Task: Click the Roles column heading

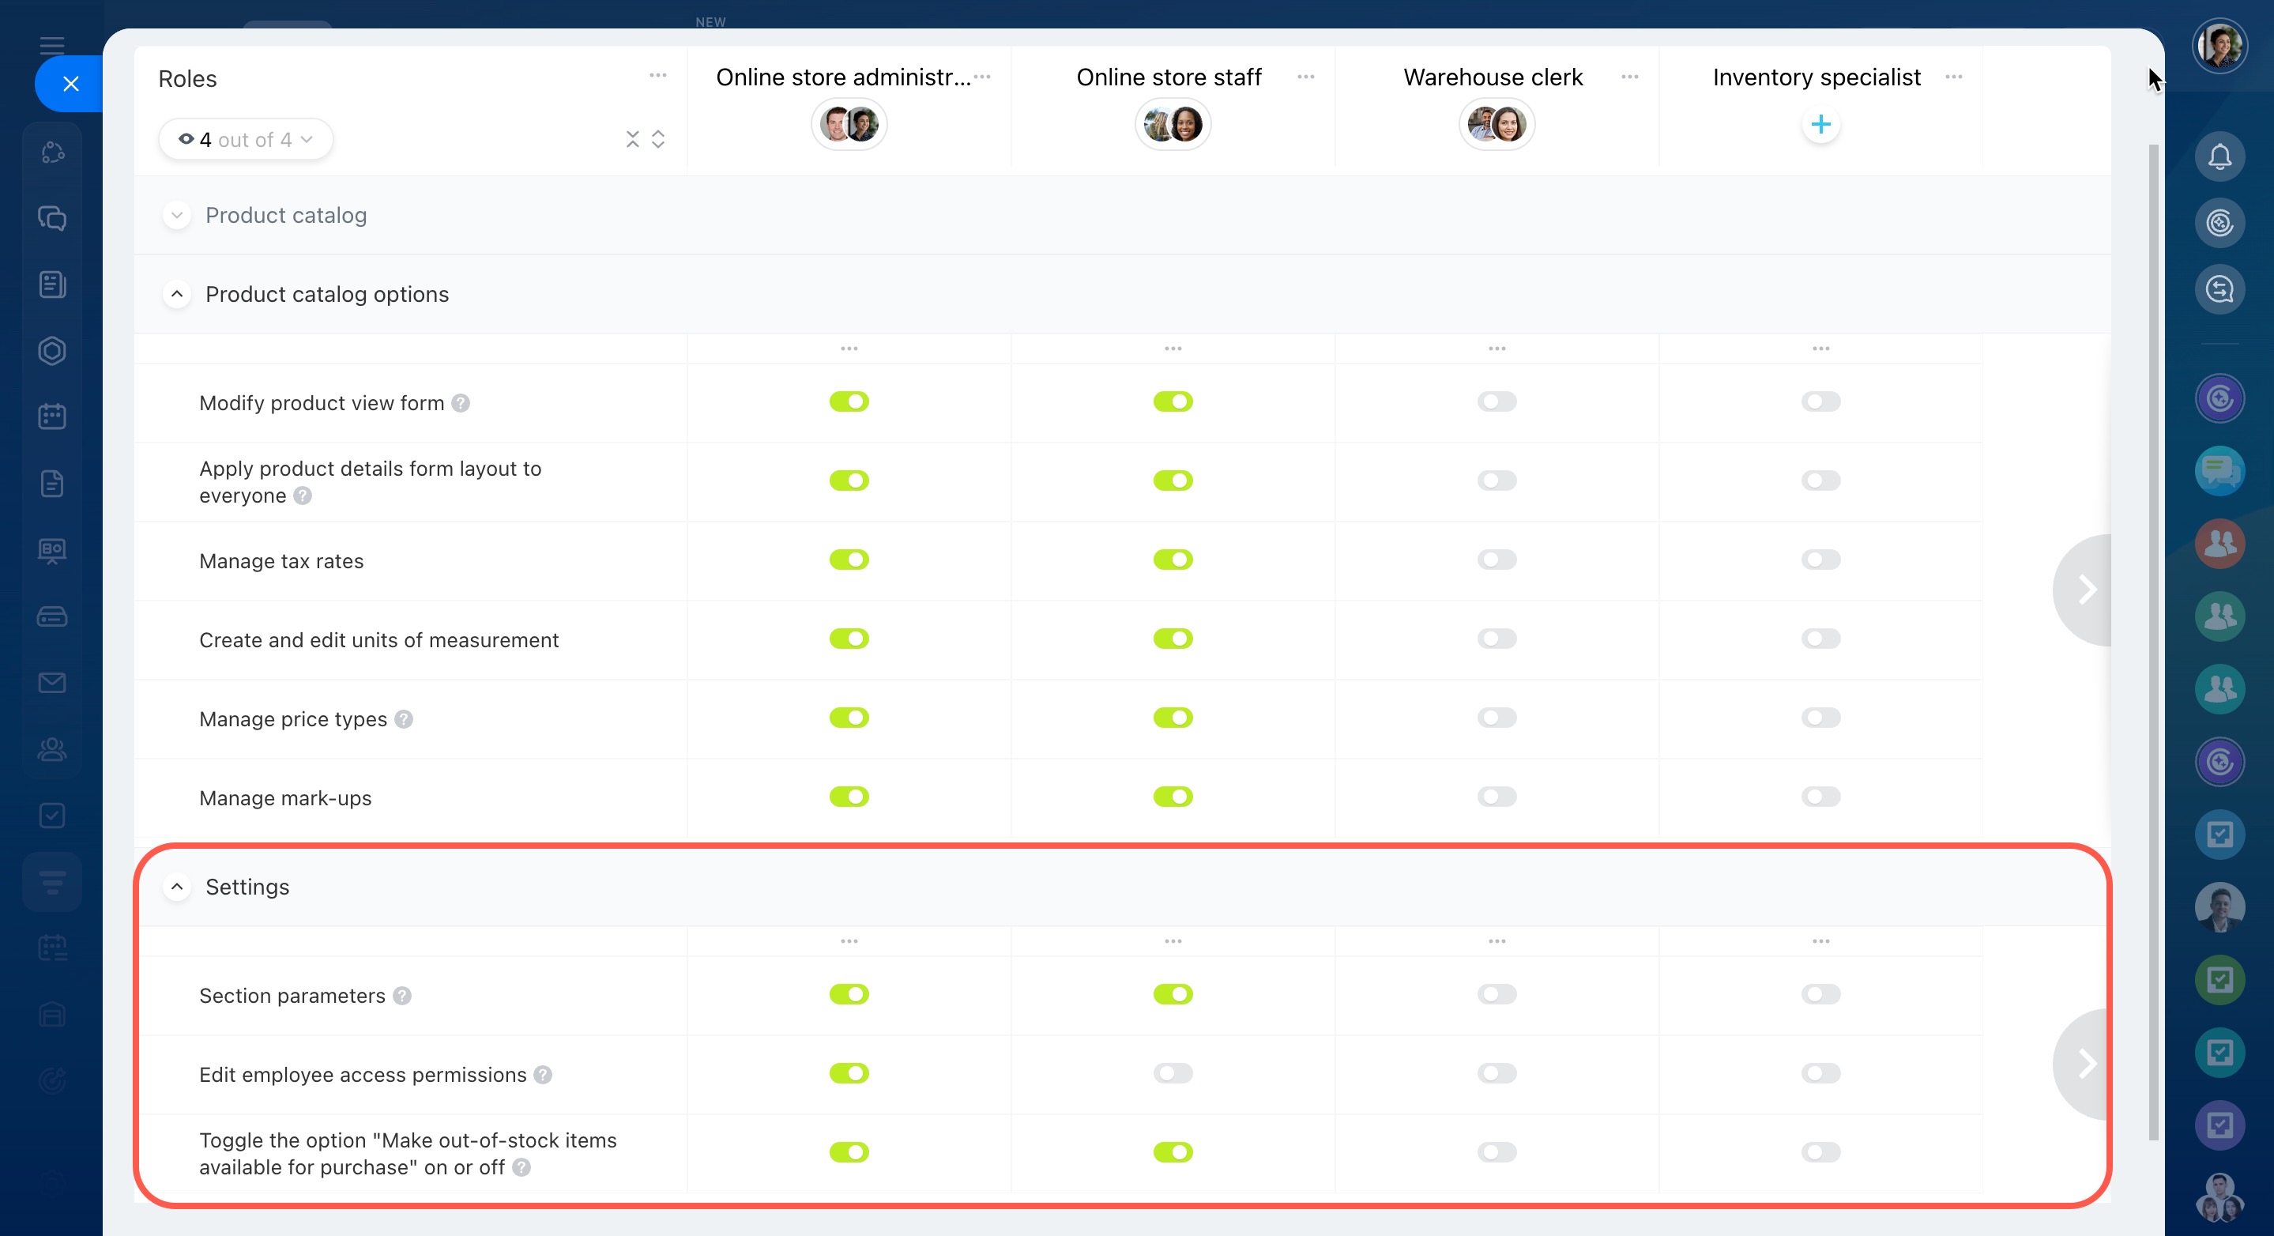Action: point(187,78)
